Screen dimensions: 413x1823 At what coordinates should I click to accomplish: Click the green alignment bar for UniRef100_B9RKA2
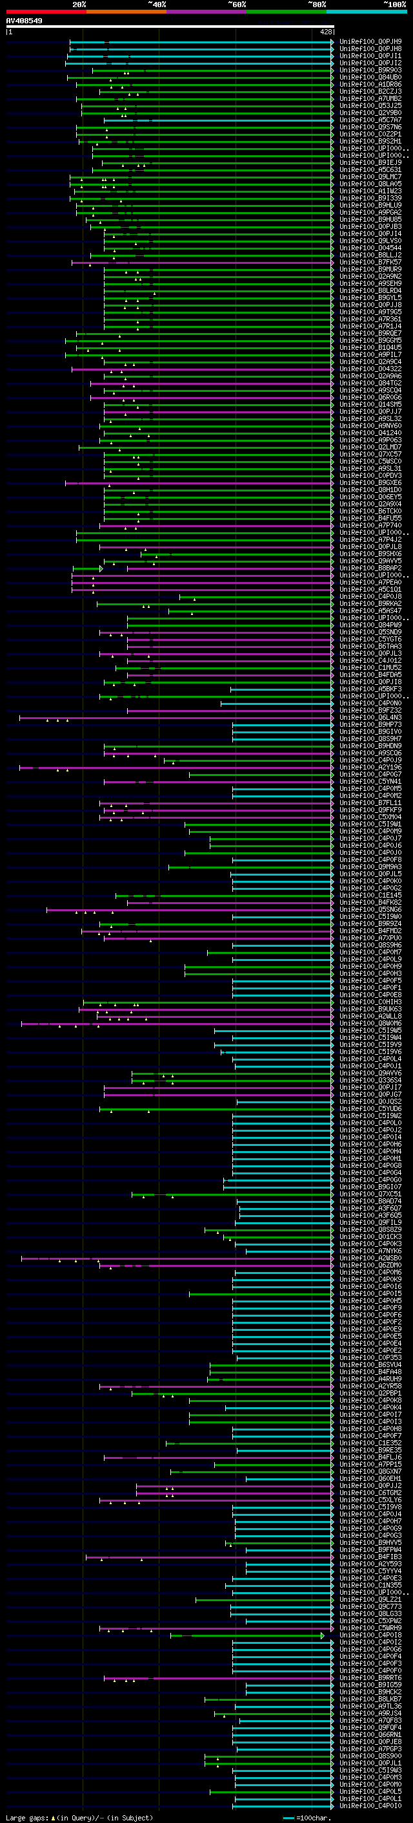click(216, 603)
